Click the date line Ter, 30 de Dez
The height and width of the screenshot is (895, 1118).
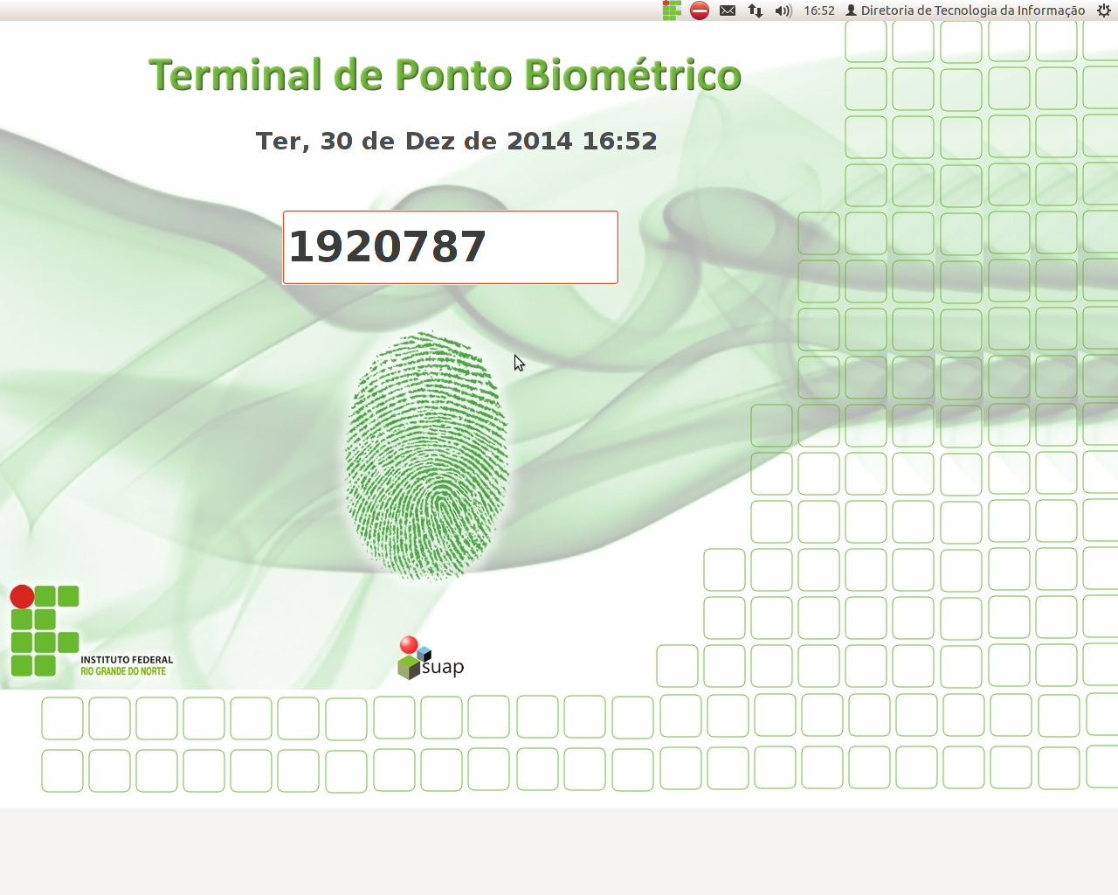click(456, 141)
